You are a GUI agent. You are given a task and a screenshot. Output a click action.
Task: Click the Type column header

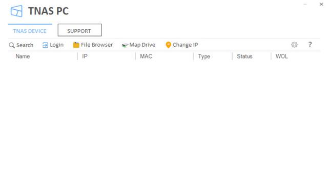click(204, 57)
